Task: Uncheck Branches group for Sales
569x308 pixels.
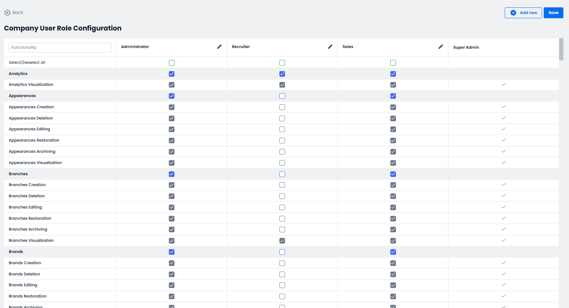Action: pos(393,174)
